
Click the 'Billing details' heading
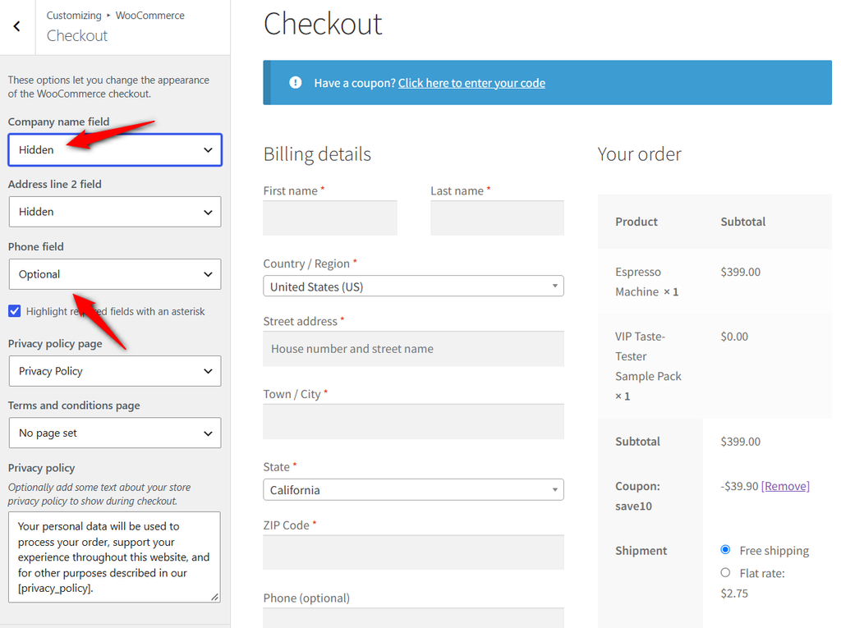[317, 154]
